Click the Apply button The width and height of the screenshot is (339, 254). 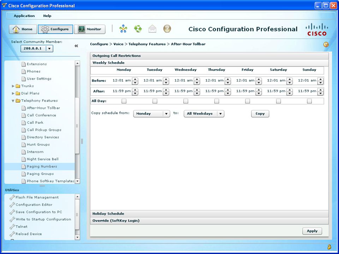tap(312, 231)
